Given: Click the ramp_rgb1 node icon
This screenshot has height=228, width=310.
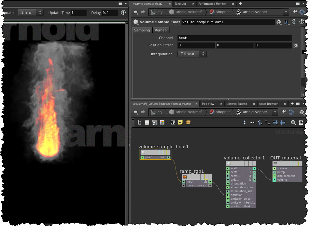Looking at the screenshot, I should [185, 177].
